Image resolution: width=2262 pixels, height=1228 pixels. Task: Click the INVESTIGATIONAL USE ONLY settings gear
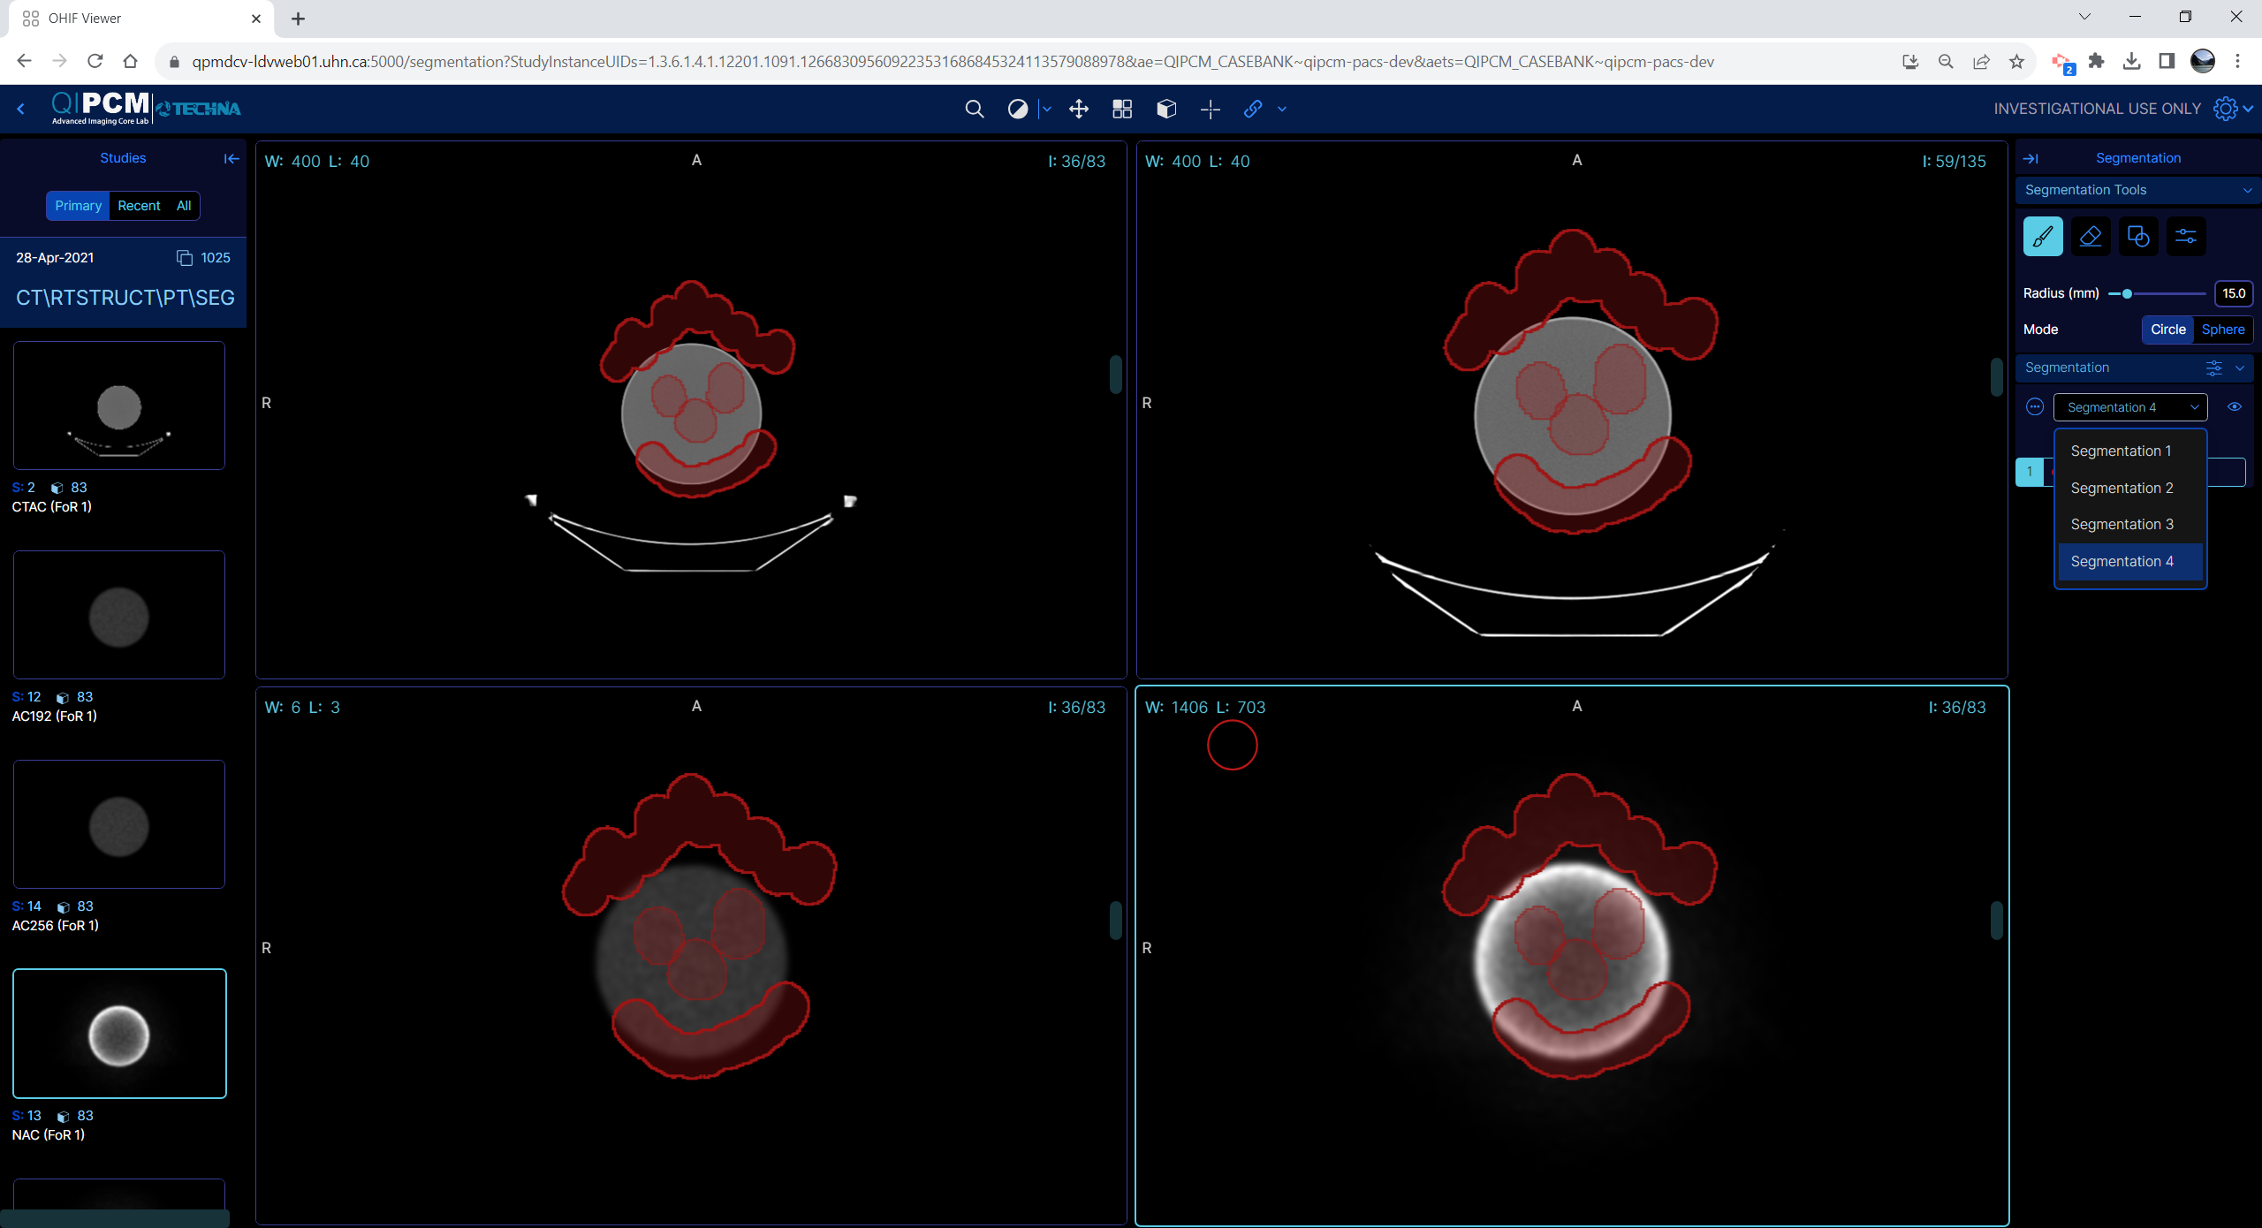tap(2228, 108)
